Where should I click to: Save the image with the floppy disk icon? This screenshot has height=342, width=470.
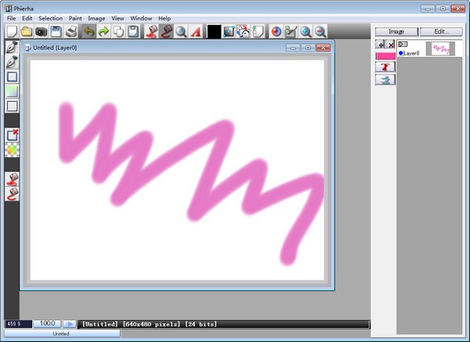[56, 32]
